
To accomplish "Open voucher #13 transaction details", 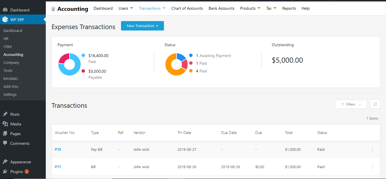I will [58, 149].
